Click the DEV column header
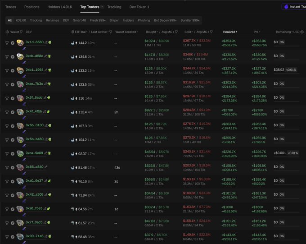This screenshot has width=306, height=244. pyautogui.click(x=29, y=32)
